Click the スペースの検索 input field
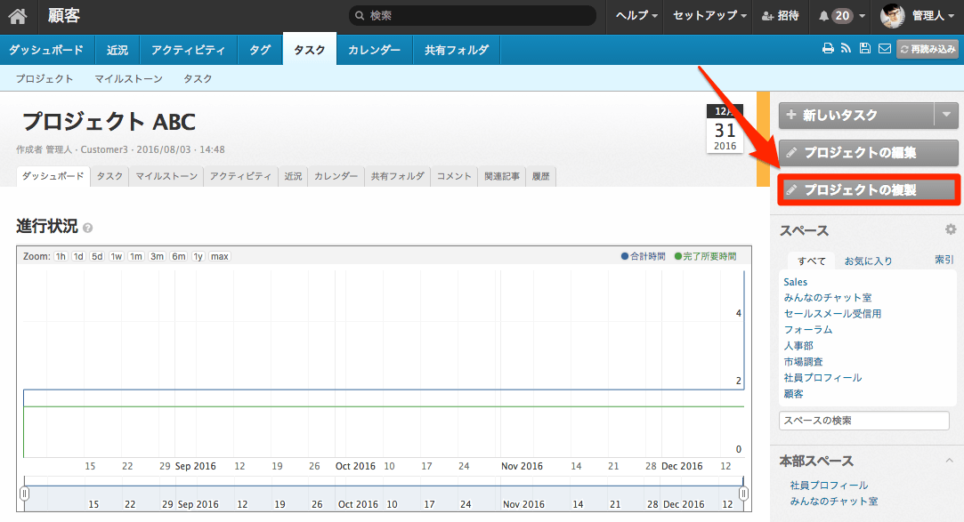 (863, 421)
